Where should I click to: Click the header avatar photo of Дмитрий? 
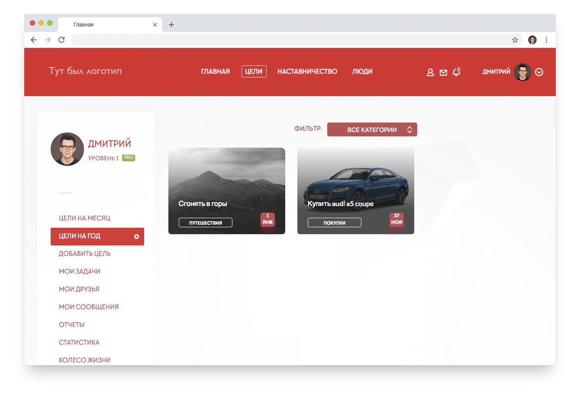(x=522, y=72)
